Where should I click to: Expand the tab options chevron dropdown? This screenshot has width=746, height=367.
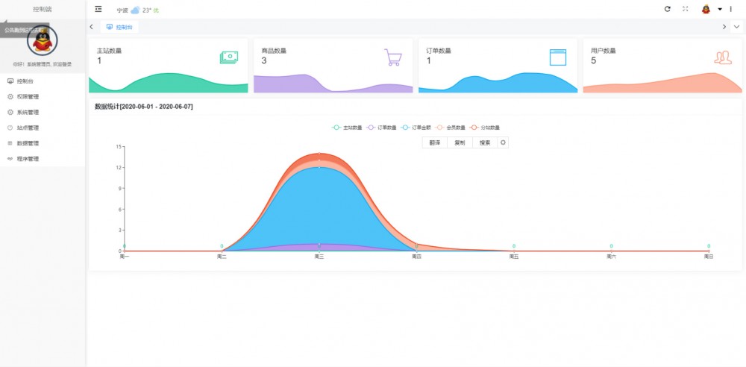pos(736,27)
